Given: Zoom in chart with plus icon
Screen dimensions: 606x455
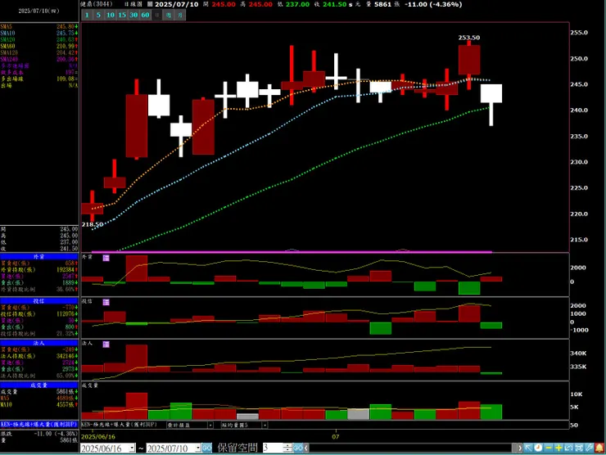Looking at the screenshot, I should click(559, 448).
